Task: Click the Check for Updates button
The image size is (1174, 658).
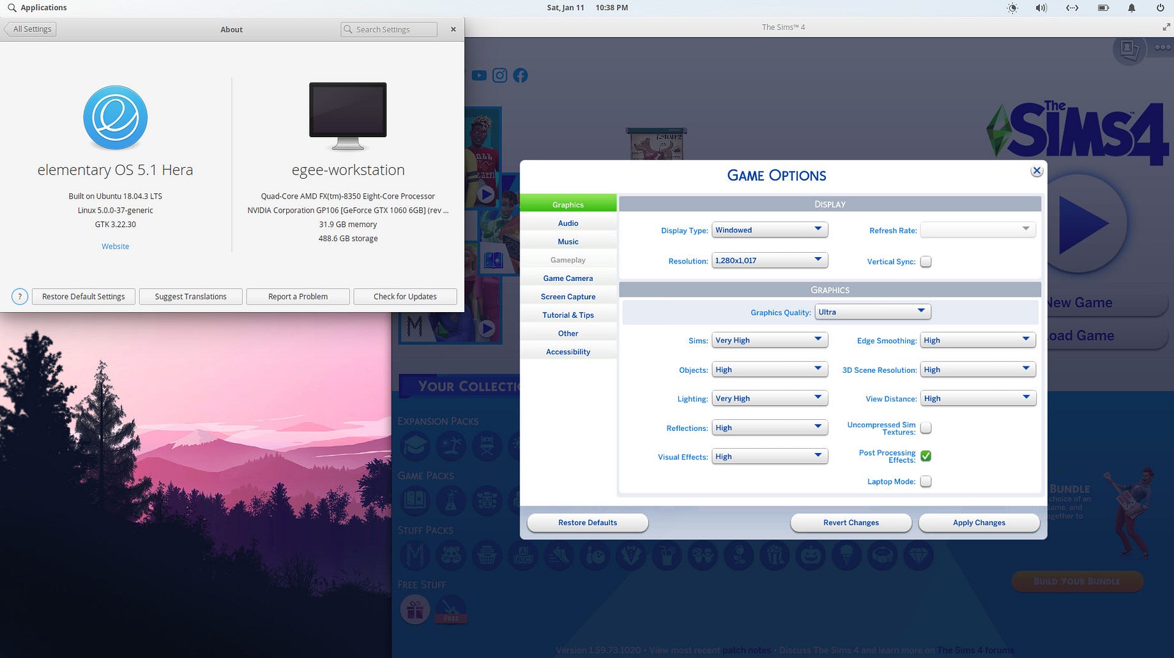Action: [405, 297]
